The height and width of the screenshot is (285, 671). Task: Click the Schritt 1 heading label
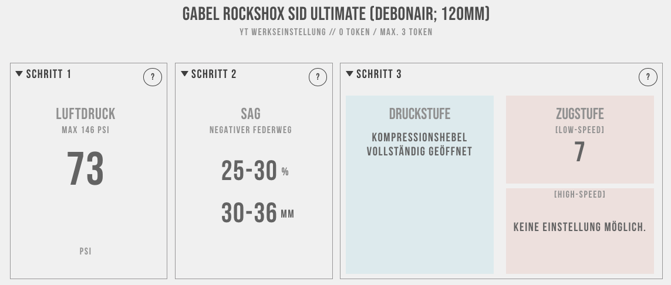[x=49, y=74]
